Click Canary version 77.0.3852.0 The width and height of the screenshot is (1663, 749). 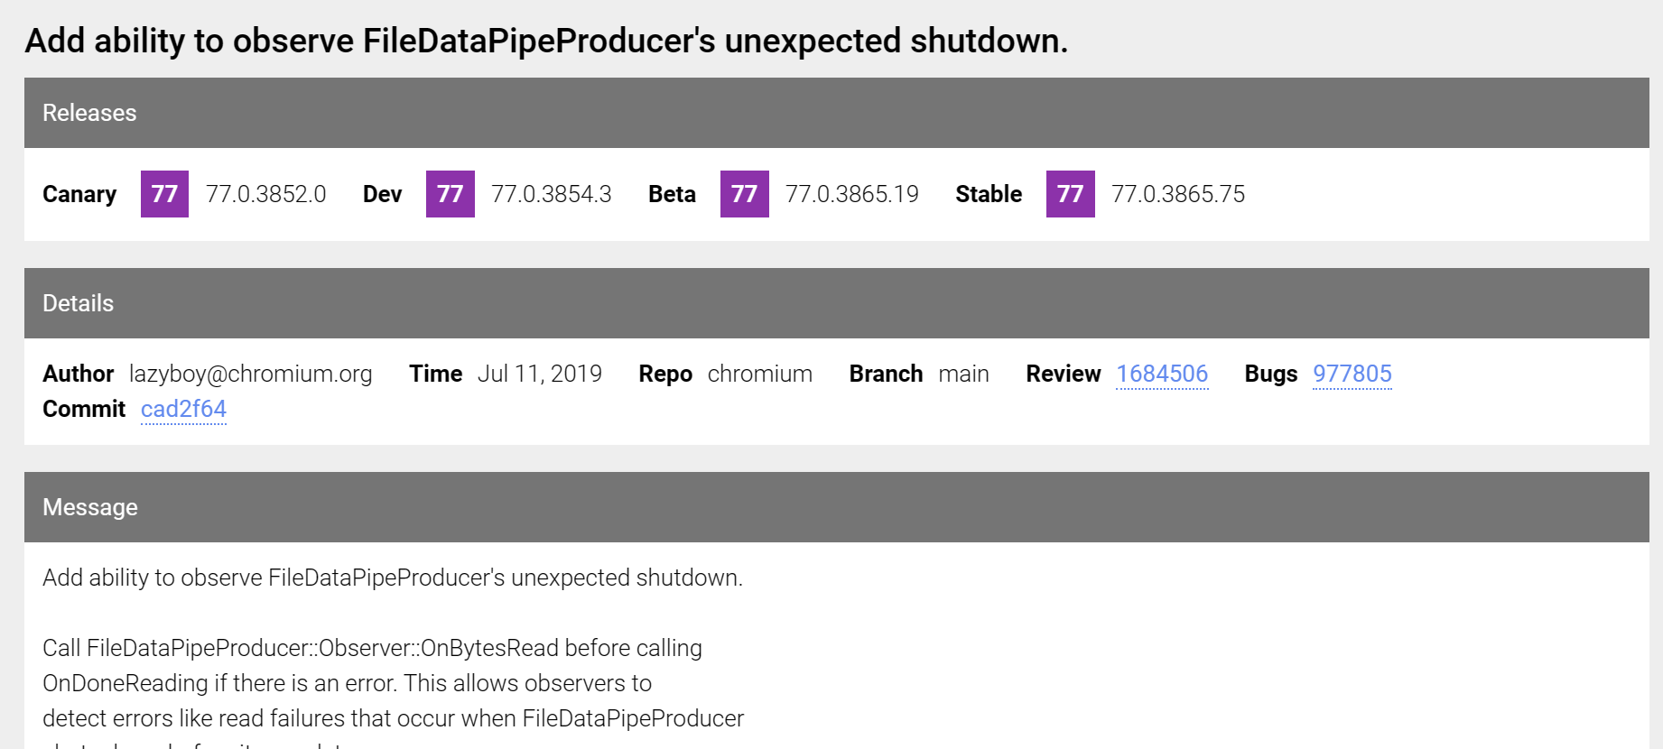pyautogui.click(x=265, y=194)
